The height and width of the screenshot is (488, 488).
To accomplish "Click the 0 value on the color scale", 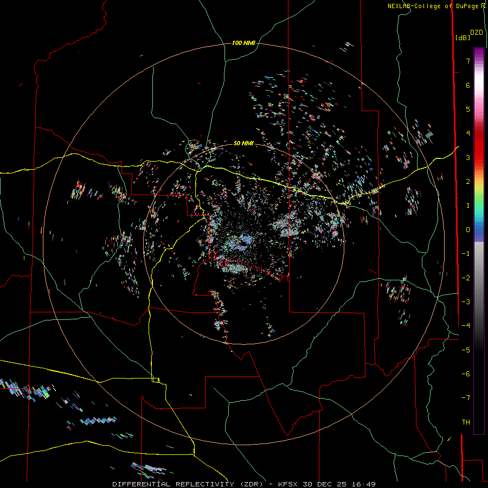I will [x=468, y=230].
